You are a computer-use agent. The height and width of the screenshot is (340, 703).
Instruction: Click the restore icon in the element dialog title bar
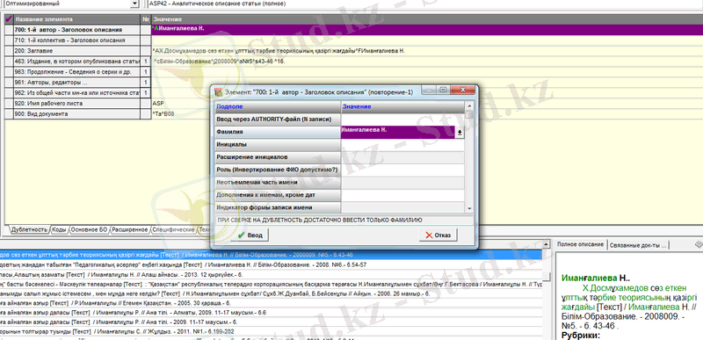443,90
